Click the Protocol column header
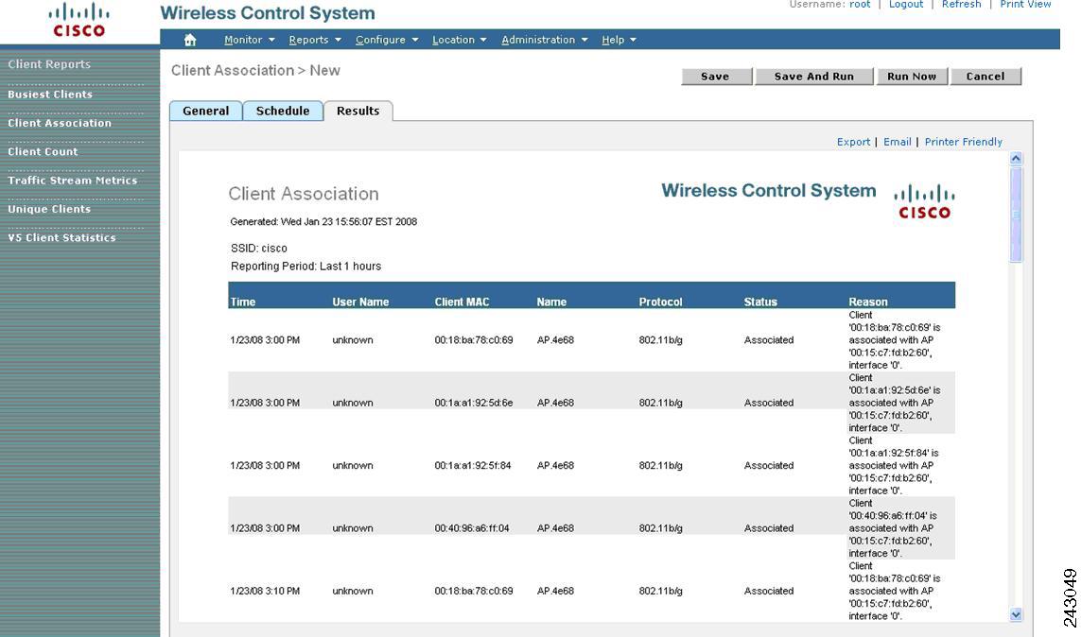The width and height of the screenshot is (1081, 637). pyautogui.click(x=660, y=301)
